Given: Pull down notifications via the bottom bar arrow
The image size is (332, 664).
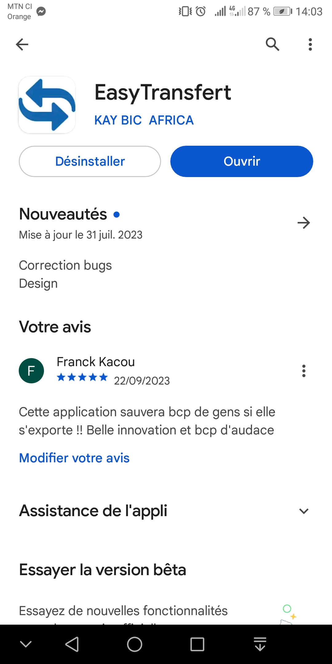Looking at the screenshot, I should tap(260, 644).
